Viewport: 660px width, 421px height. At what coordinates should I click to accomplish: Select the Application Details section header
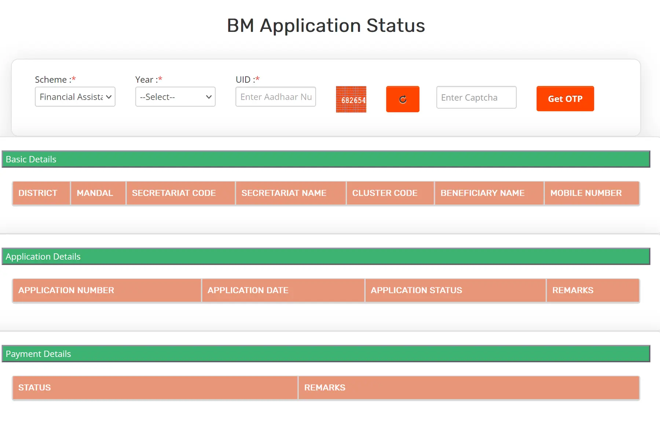pyautogui.click(x=43, y=256)
